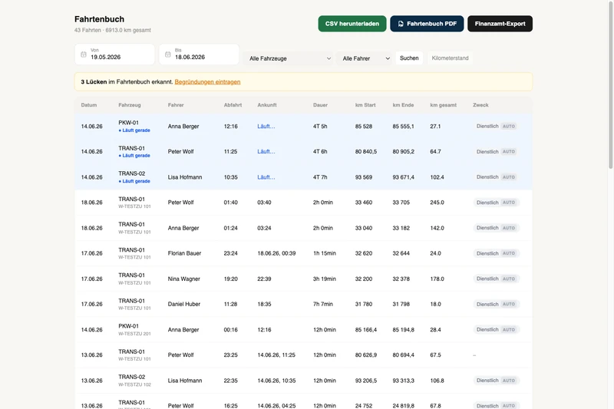614x409 pixels.
Task: Click the calendar icon in Bis field
Action: (167, 54)
